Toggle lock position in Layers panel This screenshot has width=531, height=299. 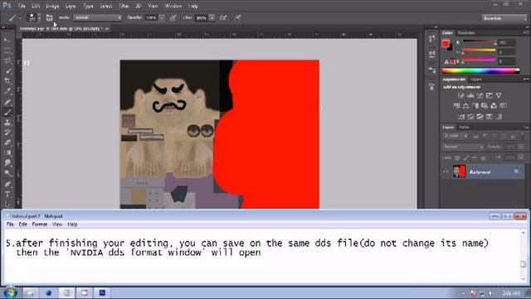[475, 158]
